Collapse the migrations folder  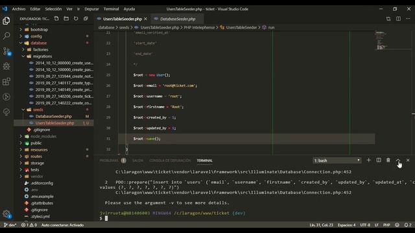42,56
